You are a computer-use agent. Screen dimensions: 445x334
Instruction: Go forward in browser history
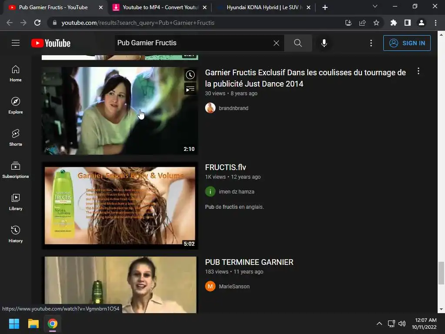pos(23,23)
